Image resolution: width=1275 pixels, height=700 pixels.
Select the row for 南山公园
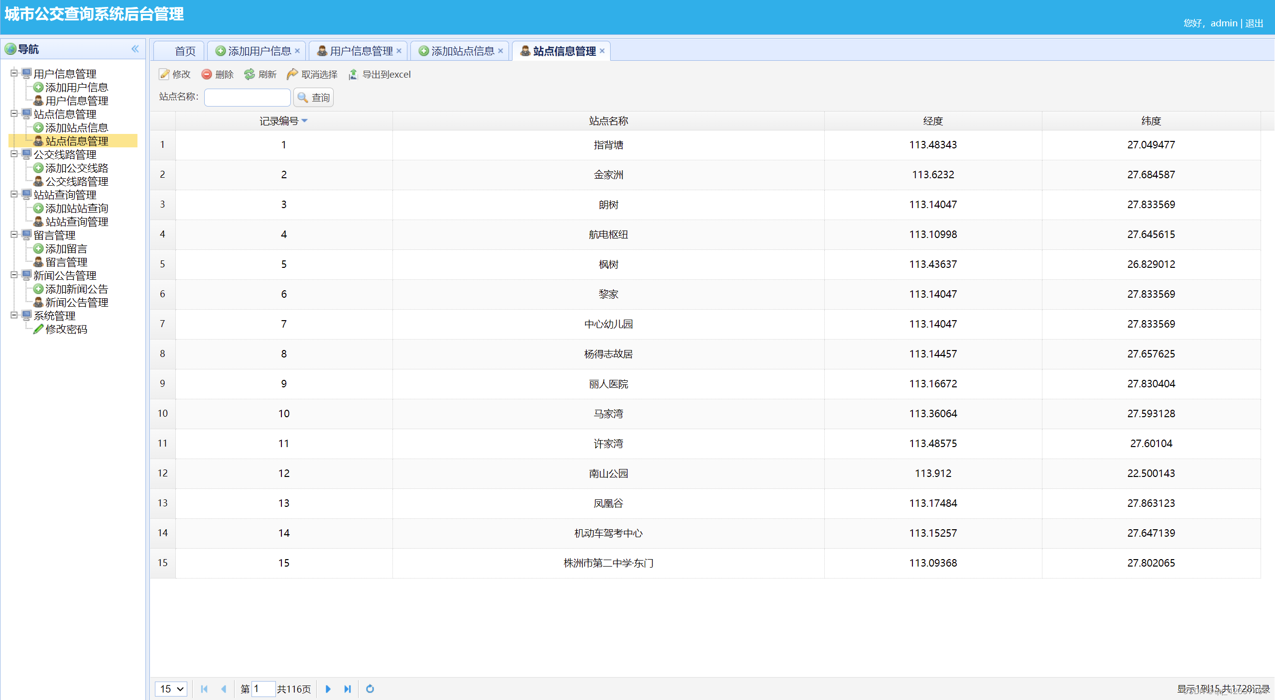(x=705, y=473)
